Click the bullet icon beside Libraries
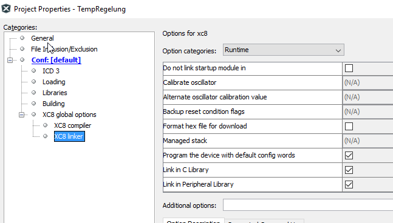 click(34, 93)
